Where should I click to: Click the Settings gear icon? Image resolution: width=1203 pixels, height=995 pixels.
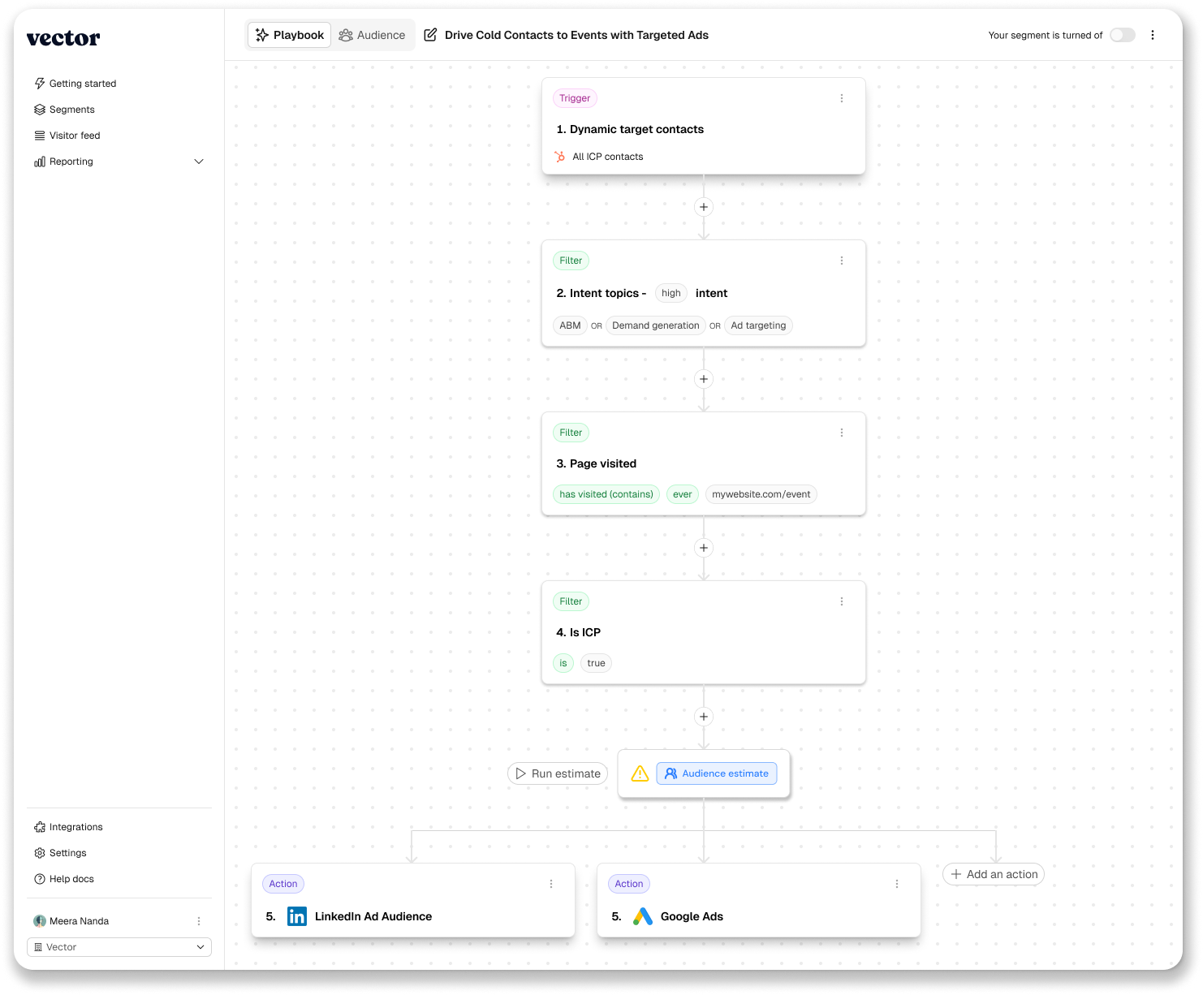(x=40, y=853)
